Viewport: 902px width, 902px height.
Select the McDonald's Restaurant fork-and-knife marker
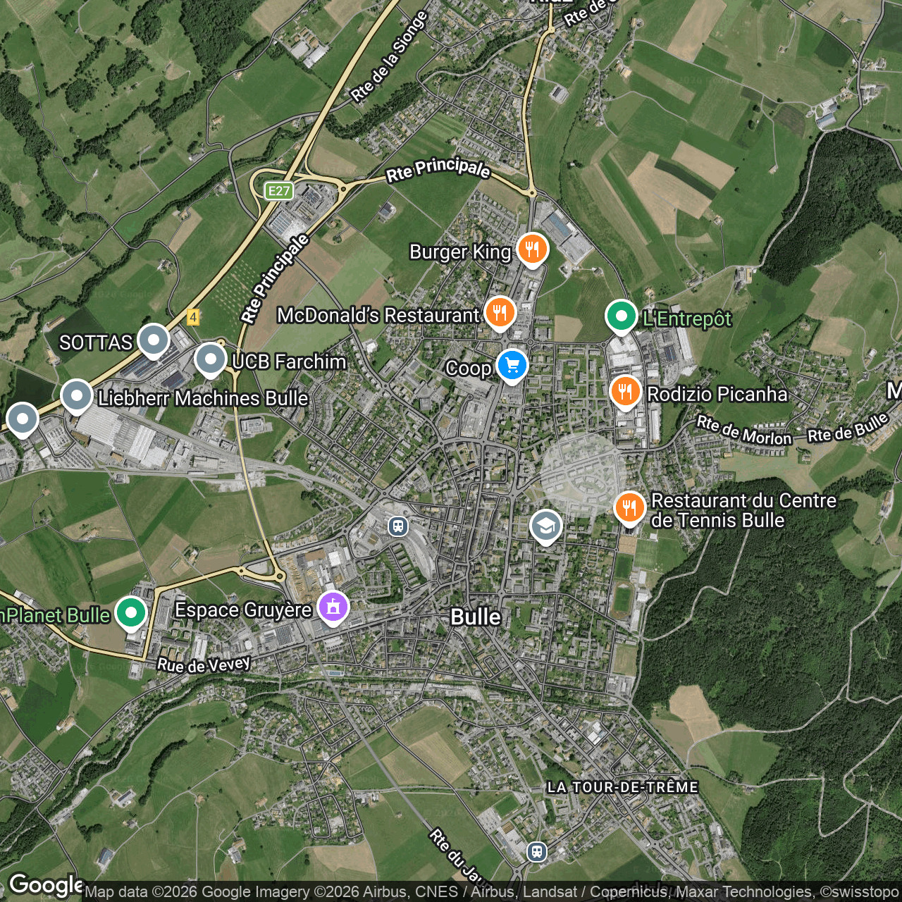[x=500, y=313]
